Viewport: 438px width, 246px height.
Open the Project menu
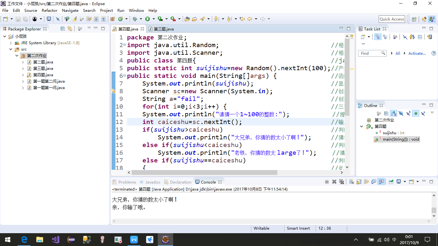tap(106, 10)
